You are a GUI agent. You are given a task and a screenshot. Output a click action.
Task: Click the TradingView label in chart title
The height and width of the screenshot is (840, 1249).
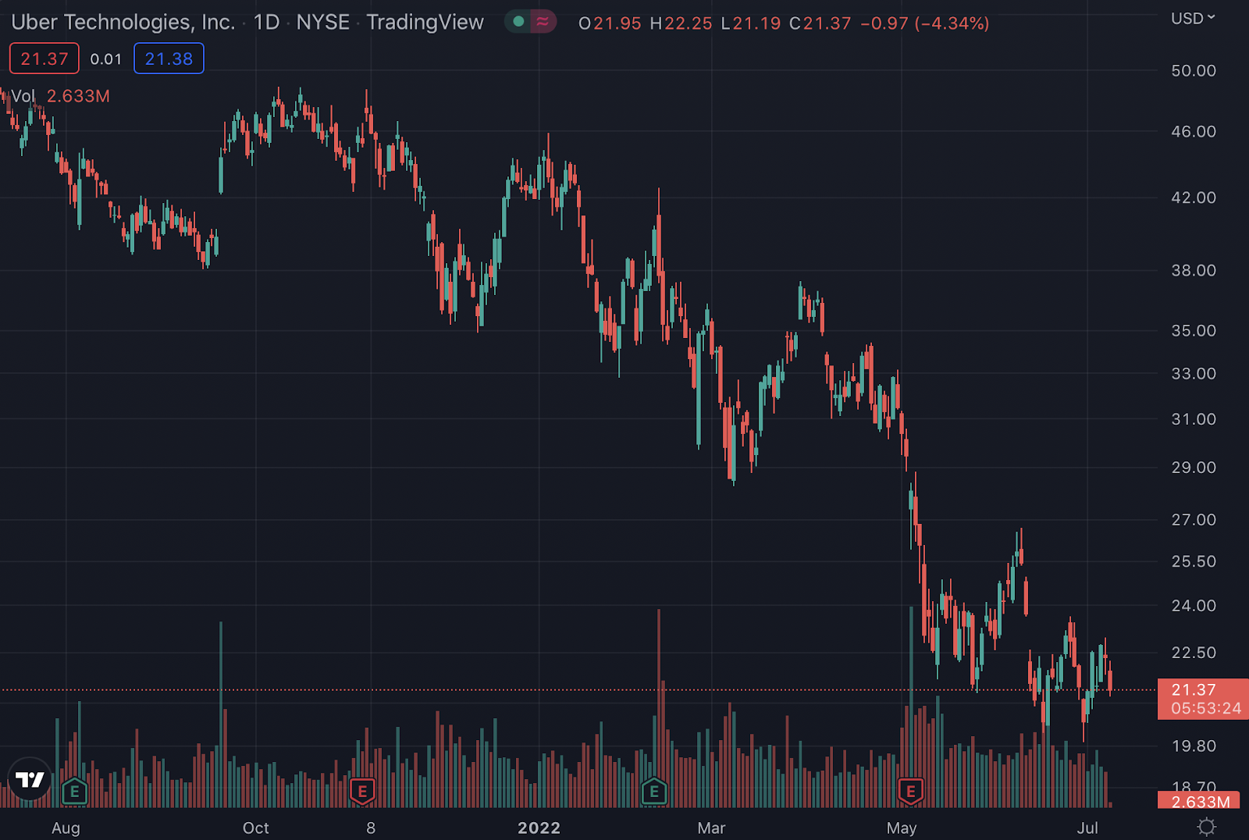(x=425, y=22)
